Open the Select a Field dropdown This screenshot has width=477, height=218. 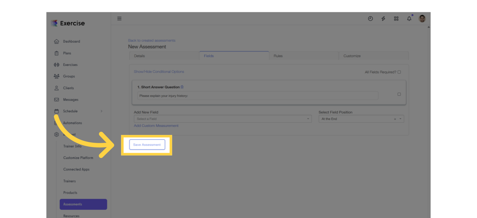tap(222, 119)
